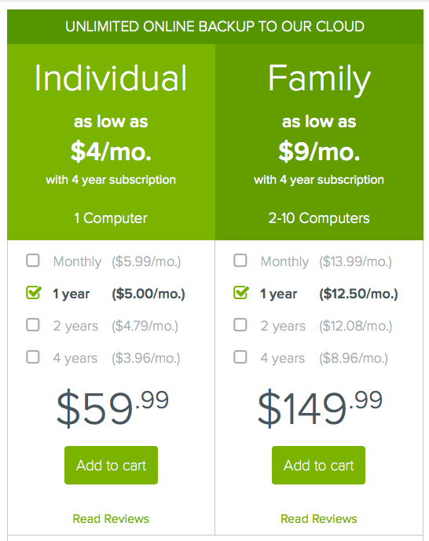Click the Individual '1 year' label text

point(71,294)
